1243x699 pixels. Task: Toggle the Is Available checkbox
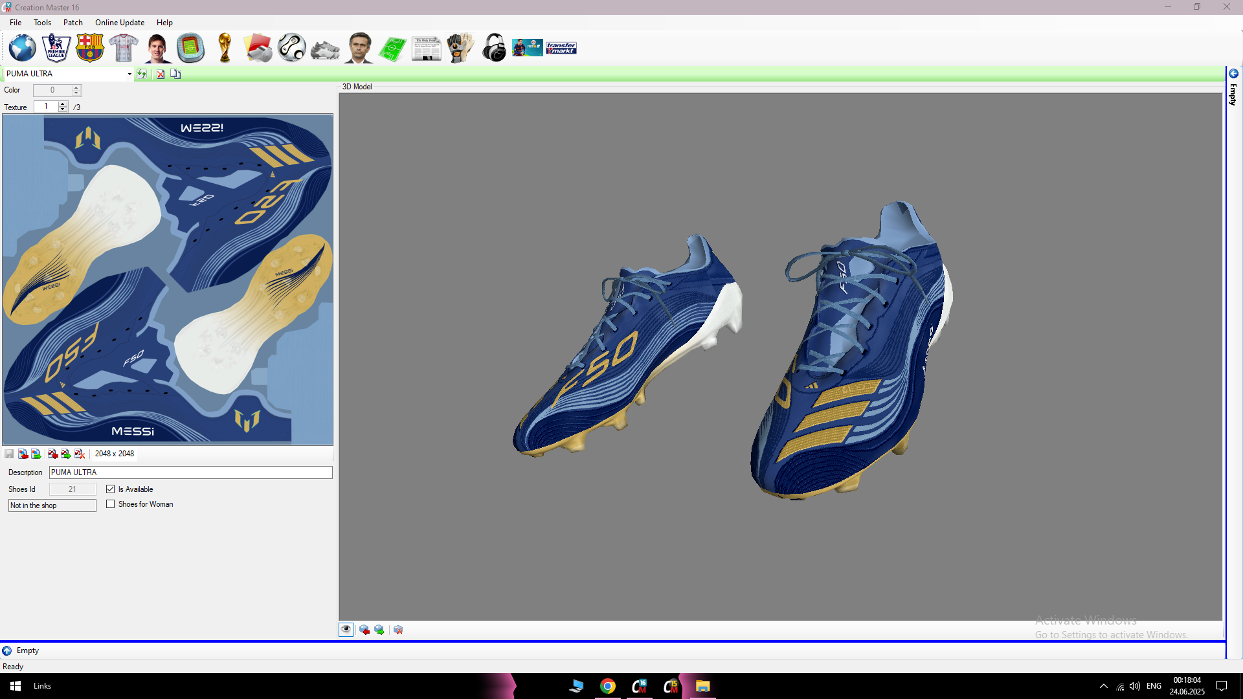[111, 489]
